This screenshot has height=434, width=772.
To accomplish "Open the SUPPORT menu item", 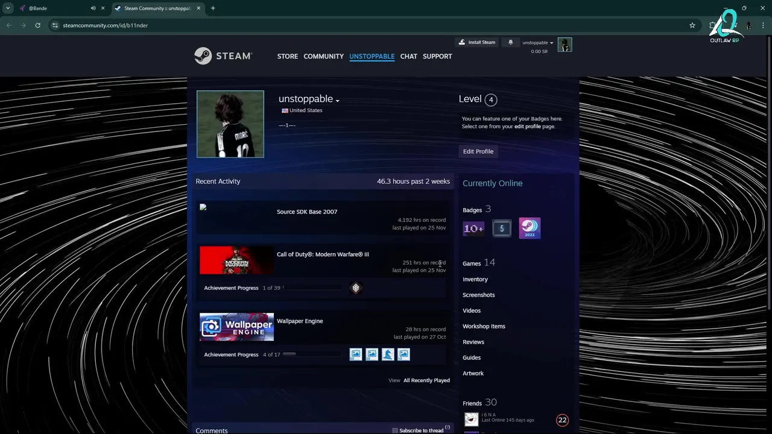I will tap(437, 56).
